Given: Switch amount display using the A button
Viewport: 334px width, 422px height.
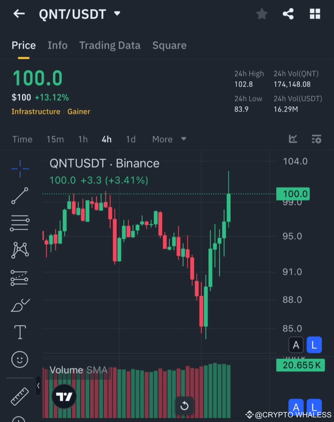Looking at the screenshot, I should click(x=296, y=345).
